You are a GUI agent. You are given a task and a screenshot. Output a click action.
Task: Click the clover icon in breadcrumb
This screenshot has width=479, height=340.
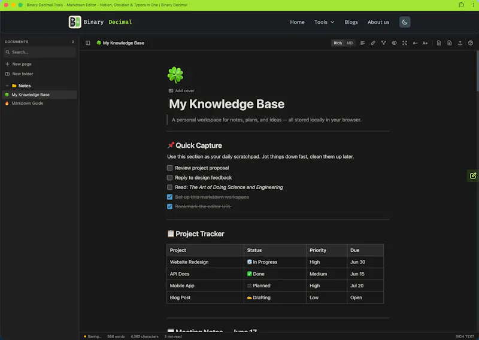click(99, 43)
